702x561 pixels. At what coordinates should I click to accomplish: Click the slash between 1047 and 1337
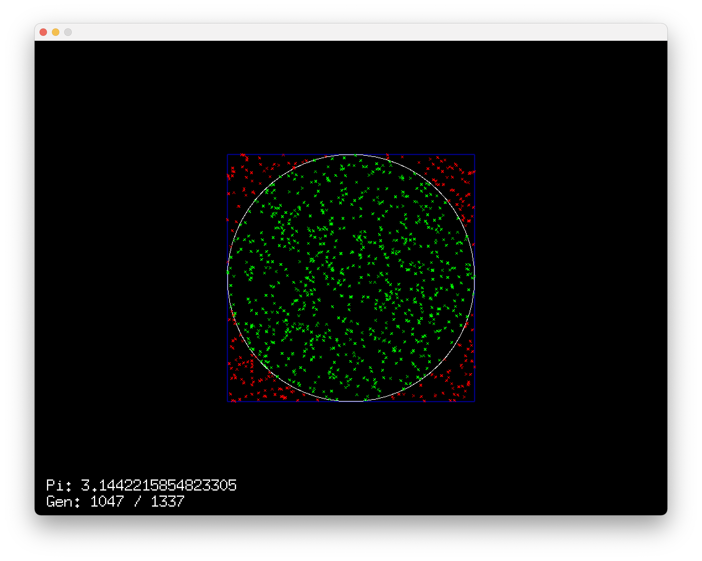point(137,501)
